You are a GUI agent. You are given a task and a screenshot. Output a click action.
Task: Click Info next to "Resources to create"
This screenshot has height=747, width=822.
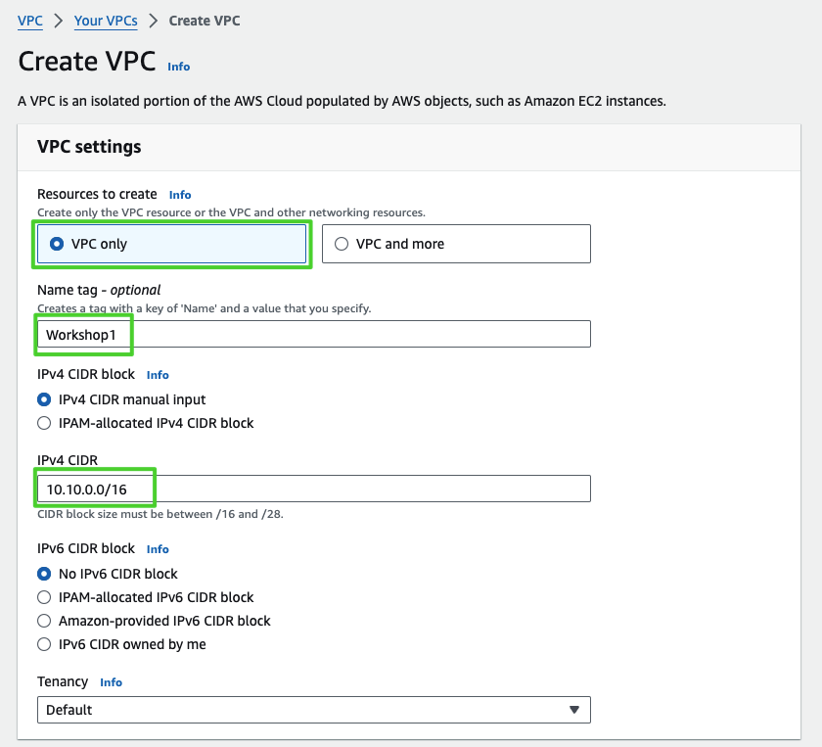180,194
